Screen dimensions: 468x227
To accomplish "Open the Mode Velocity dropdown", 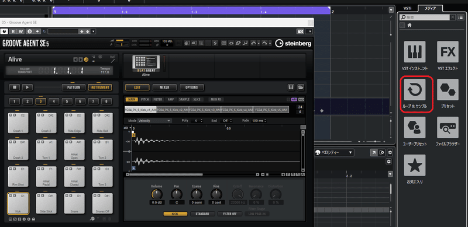I will tap(154, 121).
